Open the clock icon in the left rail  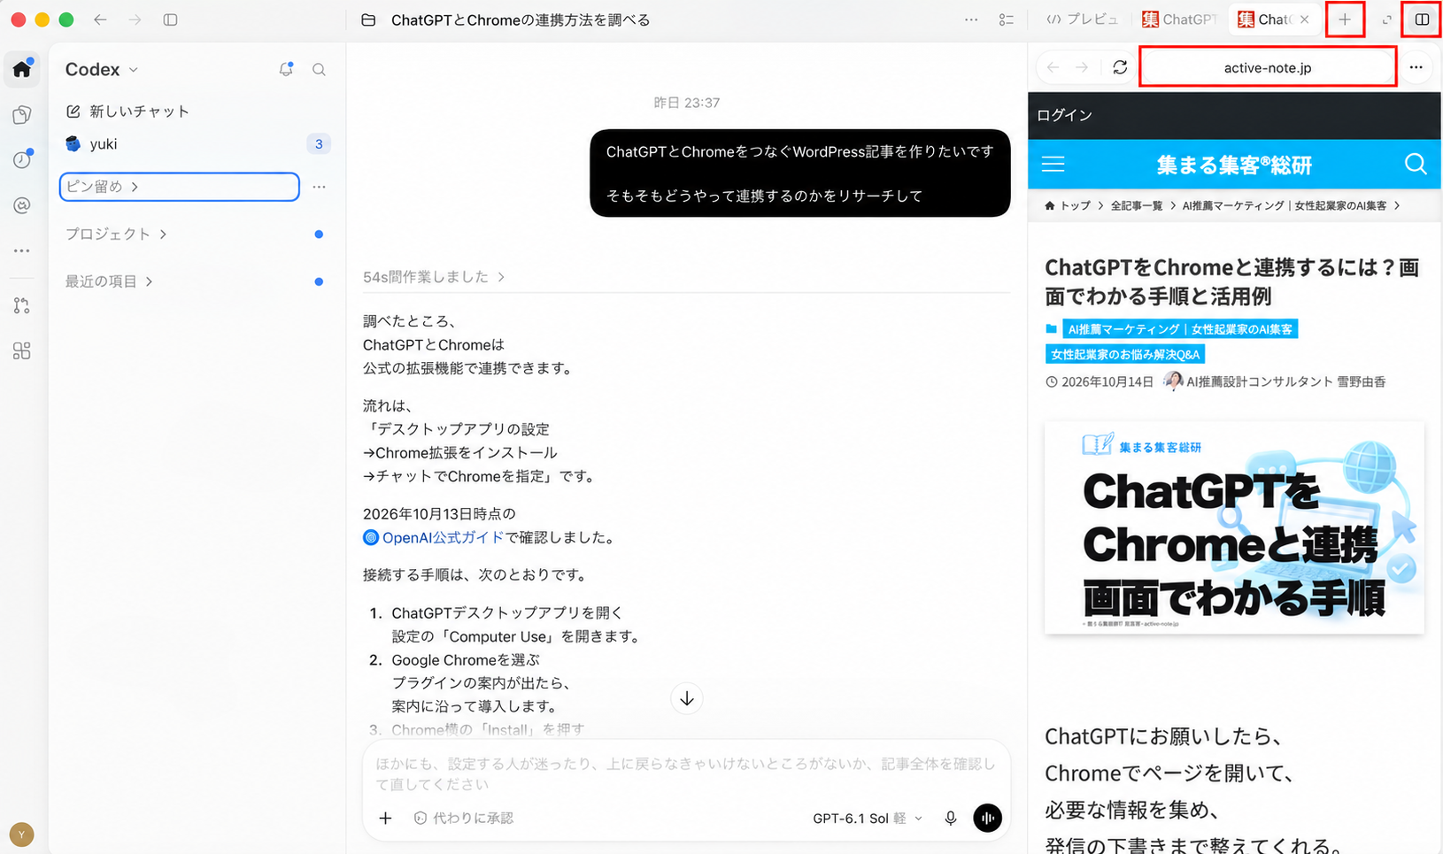click(x=22, y=159)
